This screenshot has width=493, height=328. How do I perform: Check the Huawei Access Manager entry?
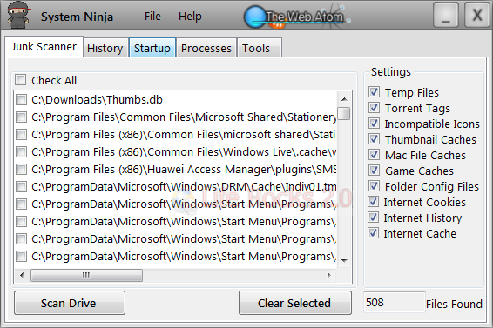(x=22, y=170)
